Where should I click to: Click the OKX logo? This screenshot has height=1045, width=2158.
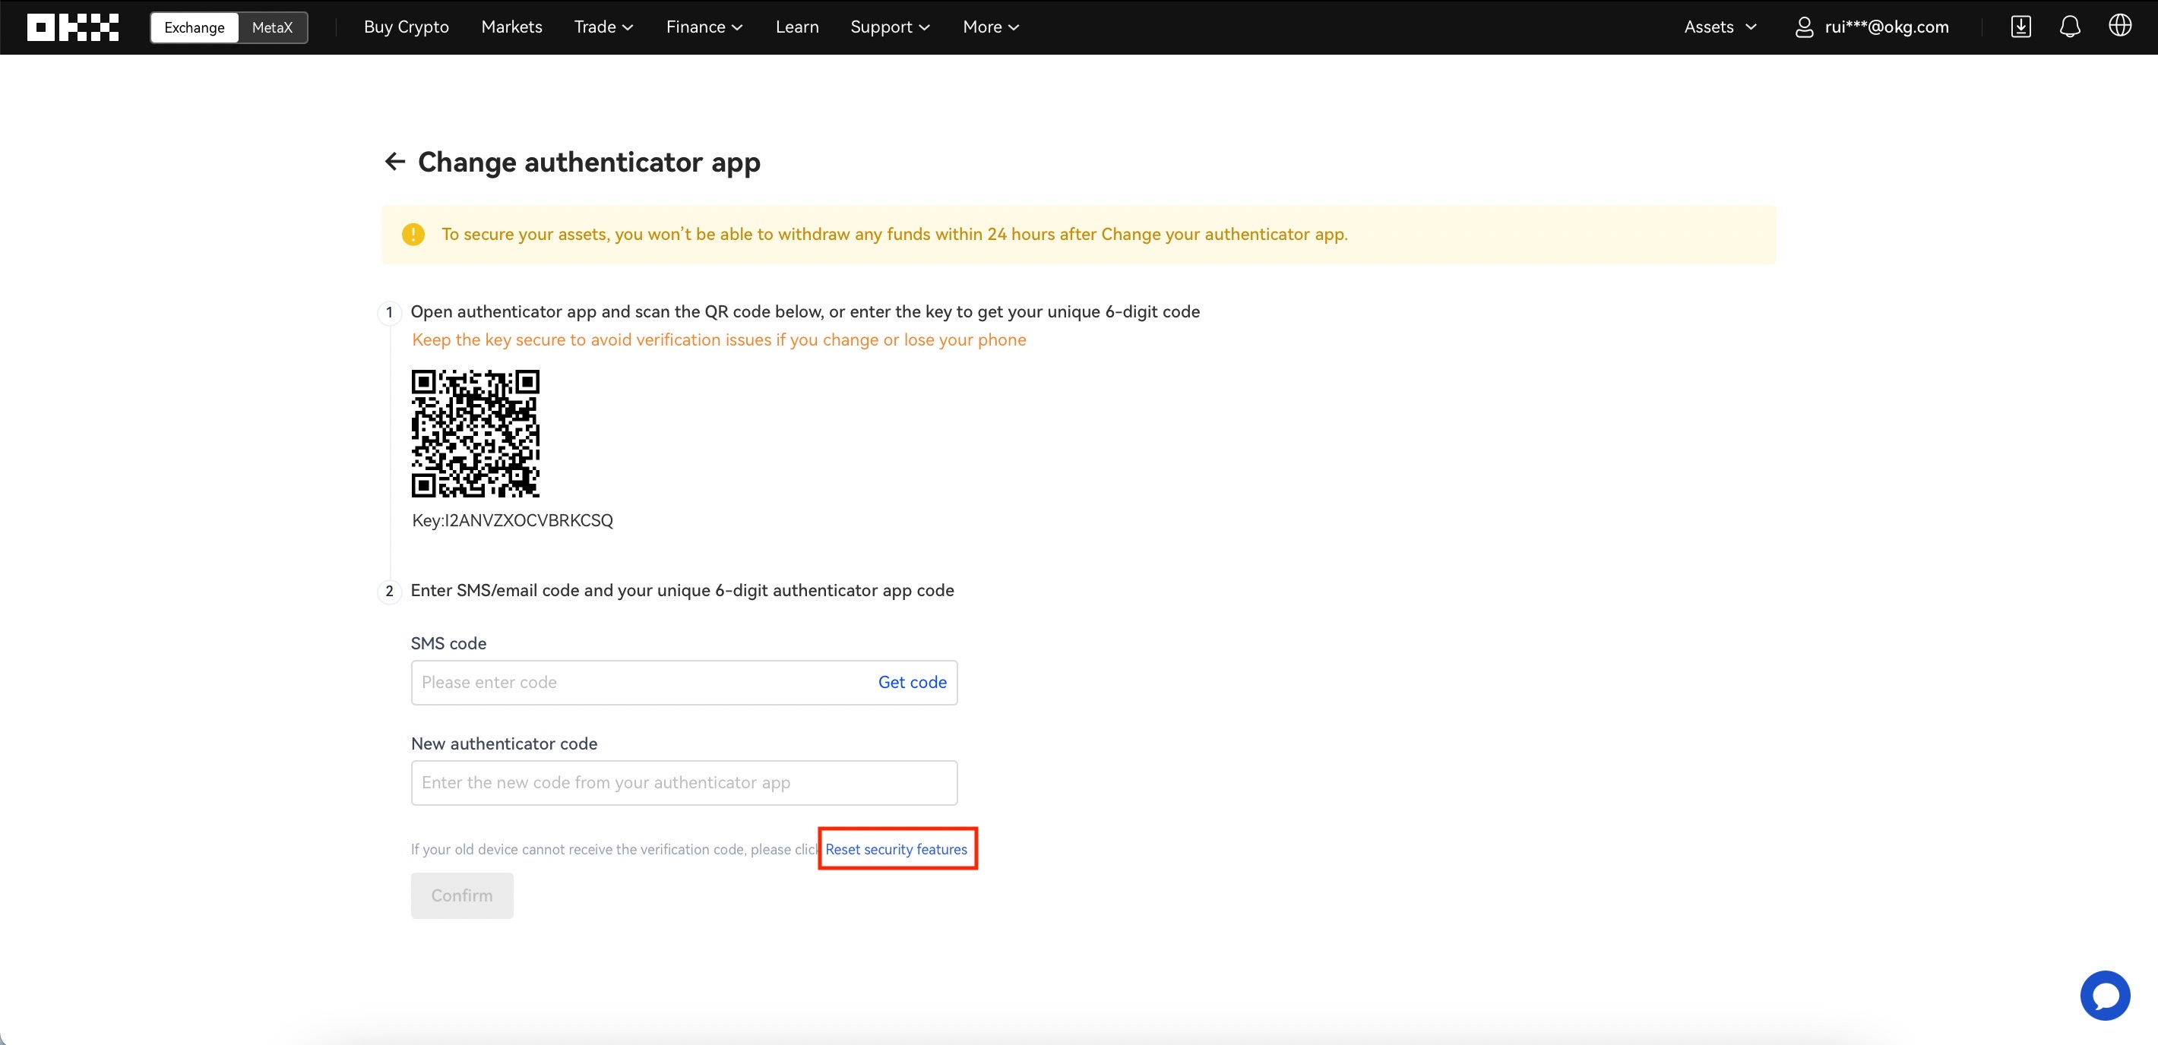[x=73, y=27]
